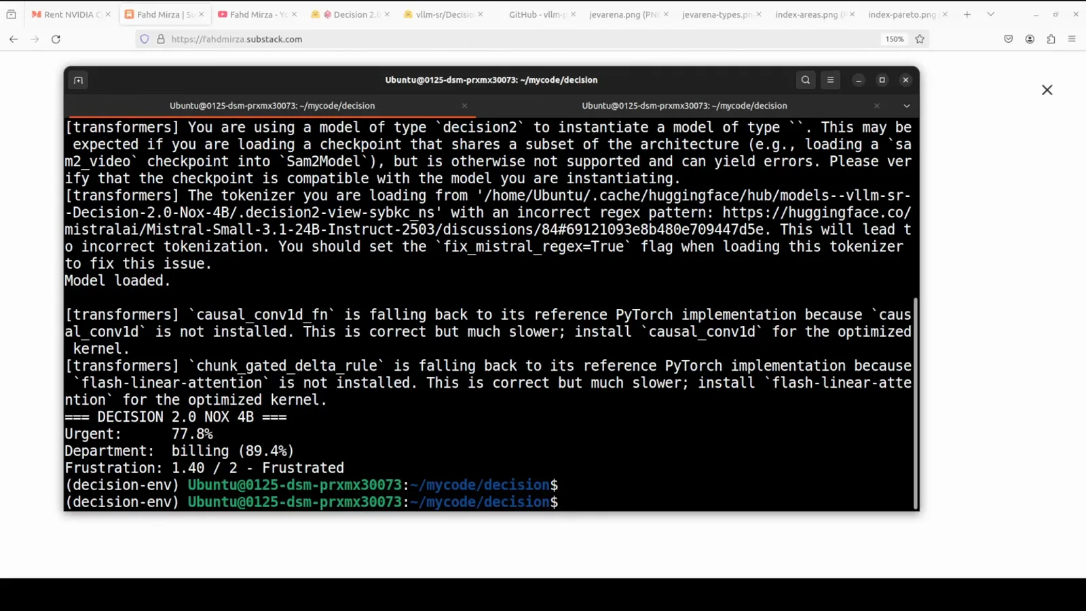Open the Firefox application menu
Screen dimensions: 1086x611
(x=1072, y=39)
